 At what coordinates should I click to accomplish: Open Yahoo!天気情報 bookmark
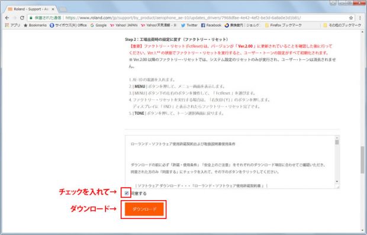pos(159,25)
